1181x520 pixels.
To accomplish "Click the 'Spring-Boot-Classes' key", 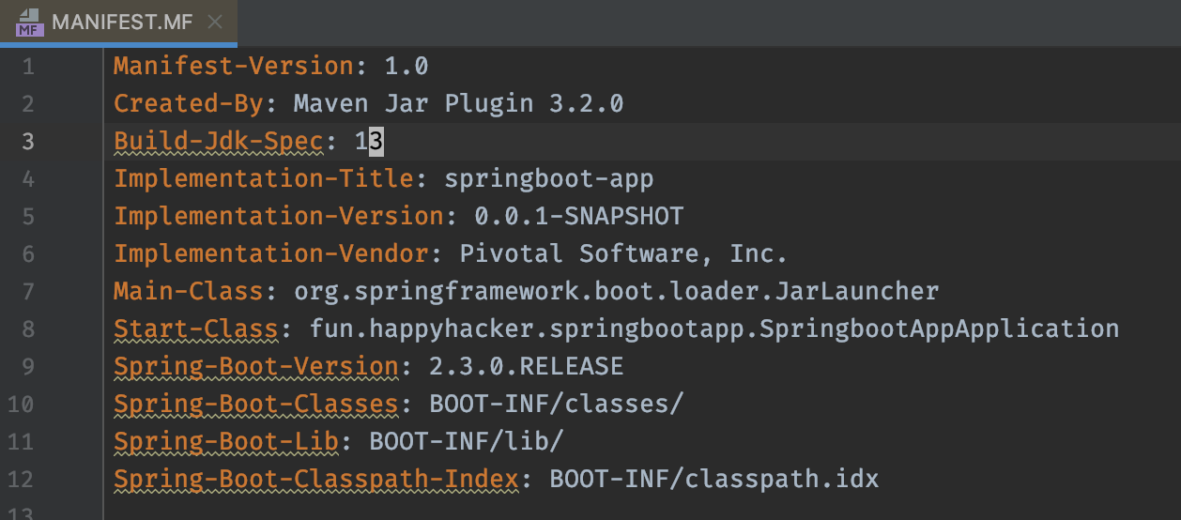I will [256, 404].
